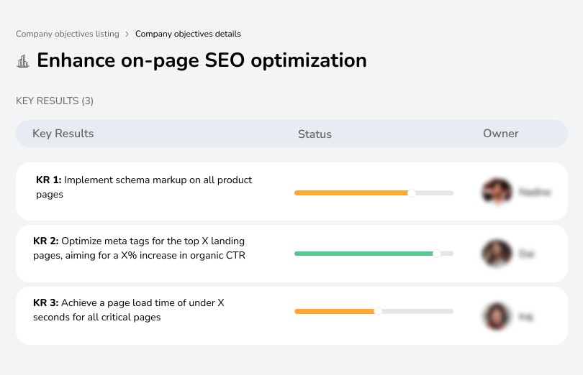Click the KR 2 progress slider handle

[437, 254]
